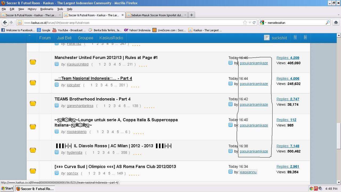This screenshot has width=341, height=192.
Task: Open LiveScore.com bookmark
Action: click(x=169, y=30)
